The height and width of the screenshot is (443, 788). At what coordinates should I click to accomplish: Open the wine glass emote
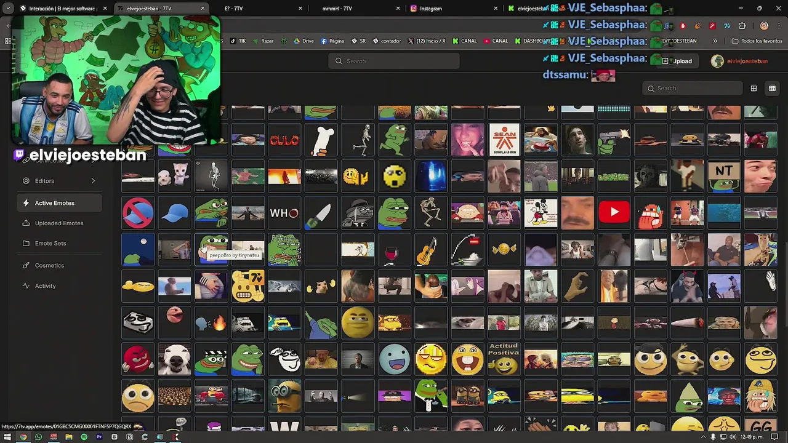394,249
